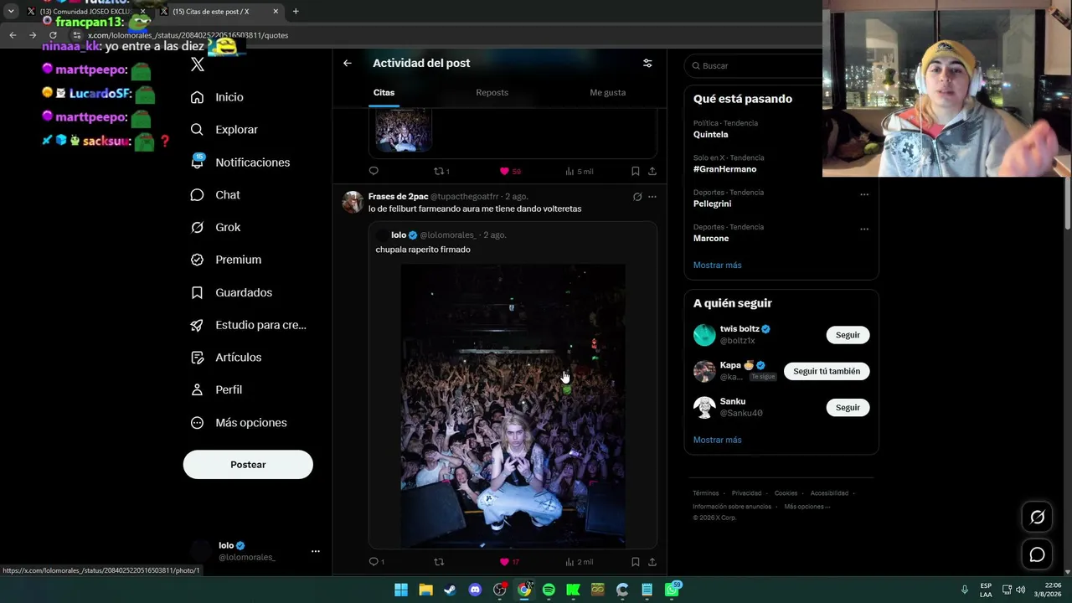The width and height of the screenshot is (1072, 603).
Task: Click Seguir tú también for Kapa
Action: tap(827, 371)
